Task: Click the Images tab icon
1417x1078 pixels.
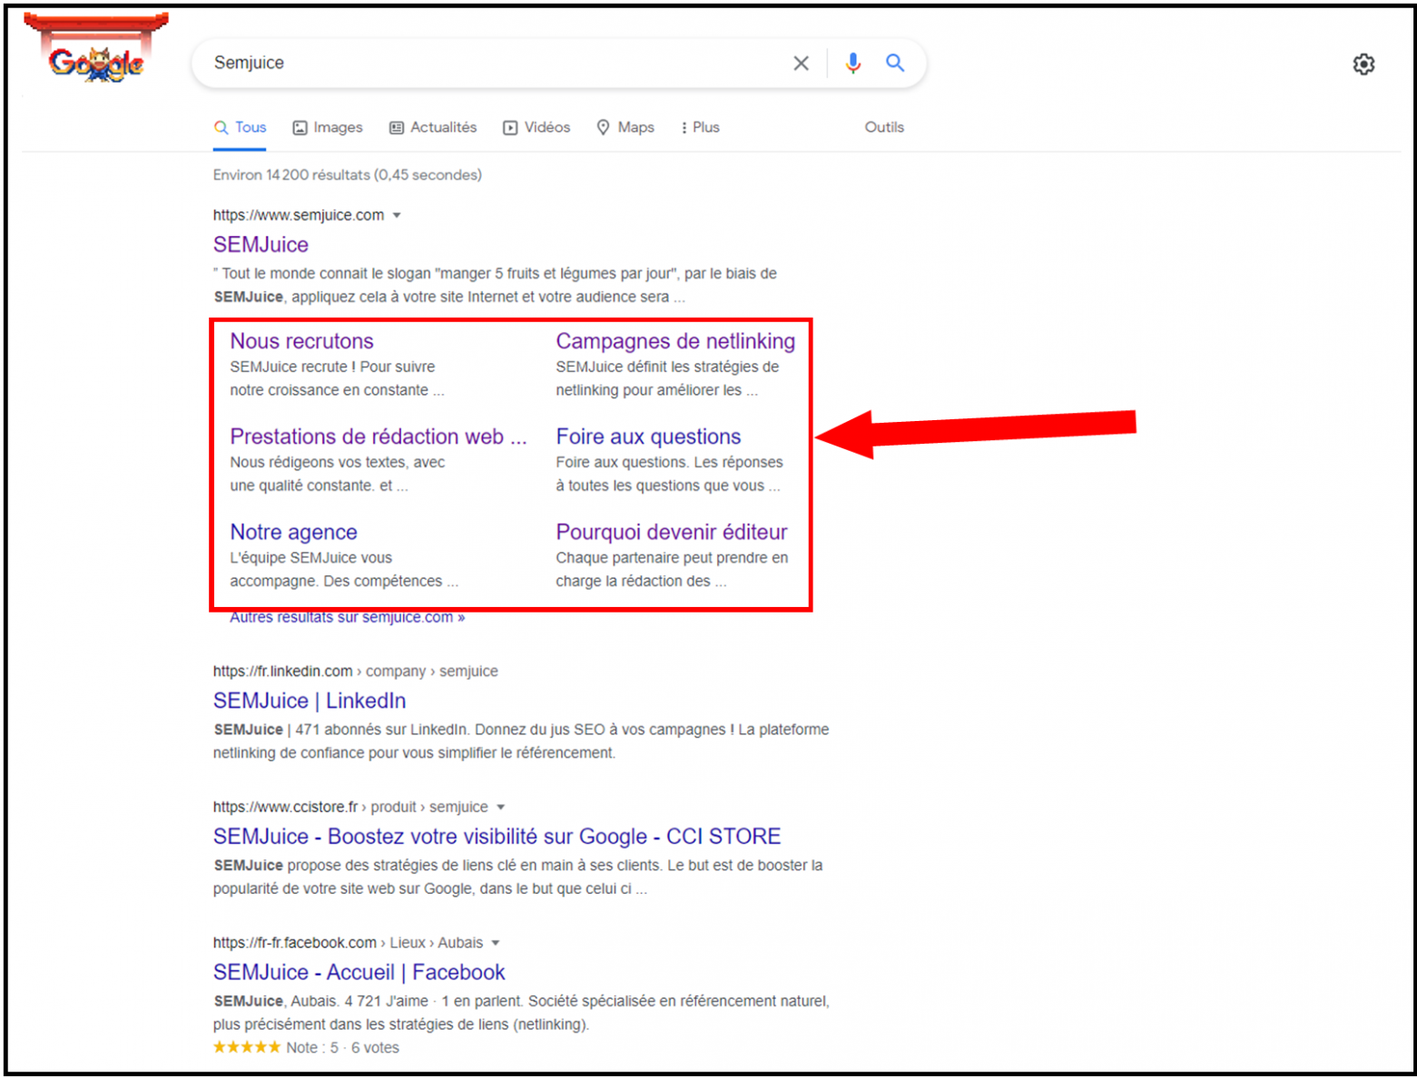Action: tap(300, 128)
